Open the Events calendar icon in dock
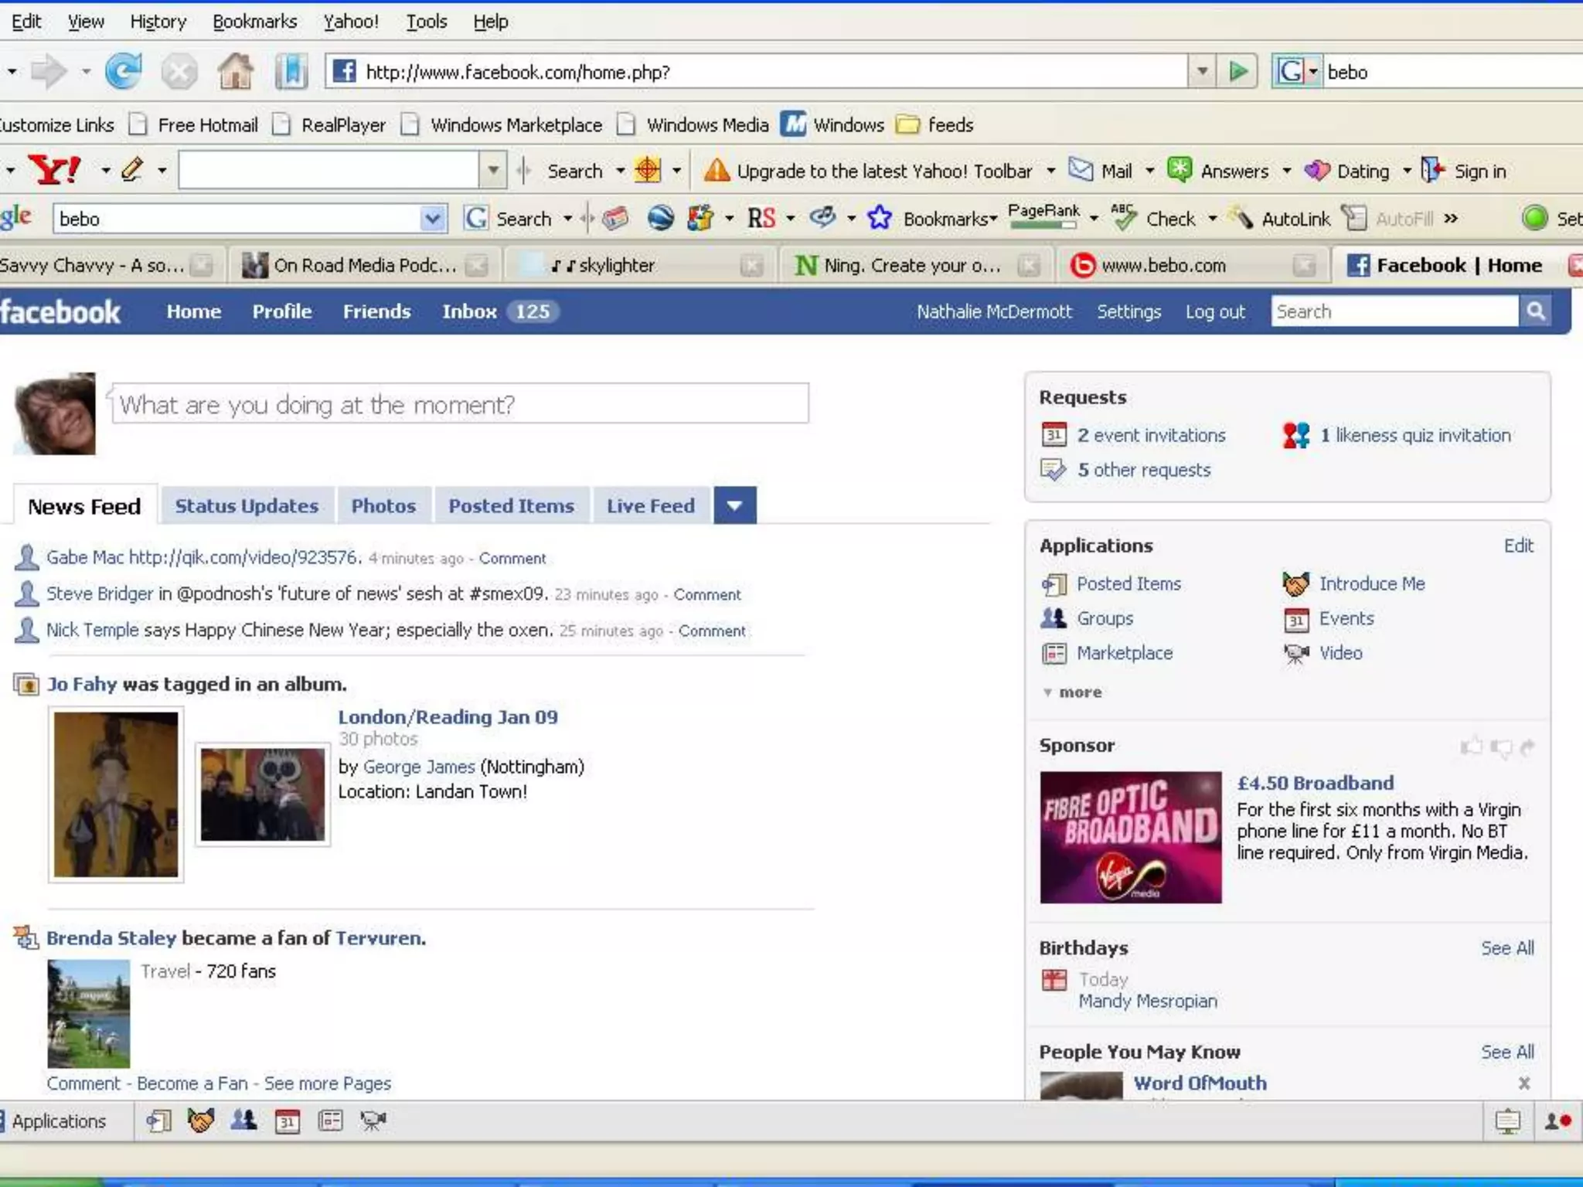The image size is (1583, 1187). click(288, 1121)
